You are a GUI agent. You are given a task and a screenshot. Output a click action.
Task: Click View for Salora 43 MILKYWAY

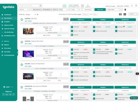point(66,64)
